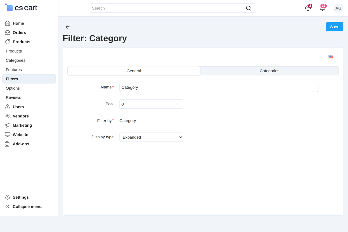The image size is (348, 232).
Task: Open the Website menu label
Action: pyautogui.click(x=20, y=135)
